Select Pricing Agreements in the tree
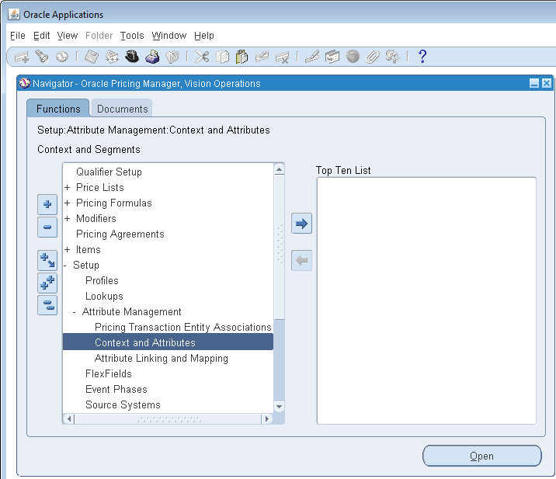556x479 pixels. [120, 234]
